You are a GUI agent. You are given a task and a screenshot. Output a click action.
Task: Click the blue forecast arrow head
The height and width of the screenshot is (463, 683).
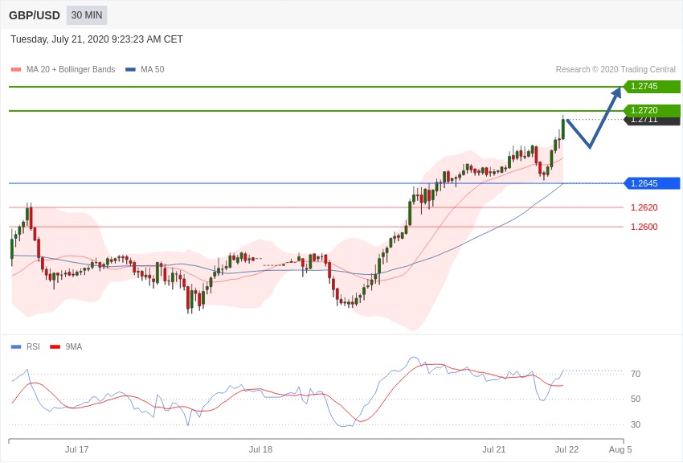pyautogui.click(x=616, y=92)
